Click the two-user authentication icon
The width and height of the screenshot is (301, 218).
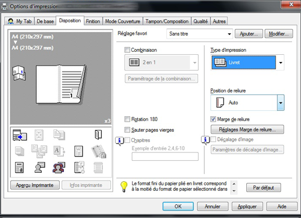pyautogui.click(x=59, y=167)
